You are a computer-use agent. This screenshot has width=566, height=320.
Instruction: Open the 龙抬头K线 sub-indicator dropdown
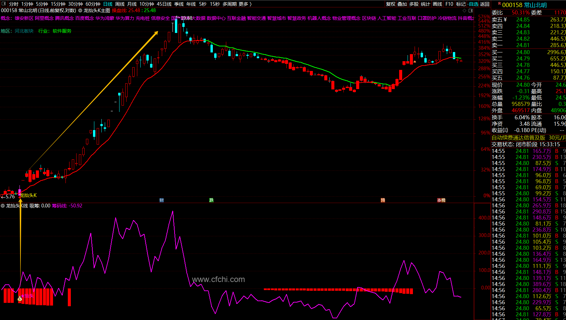click(3, 206)
